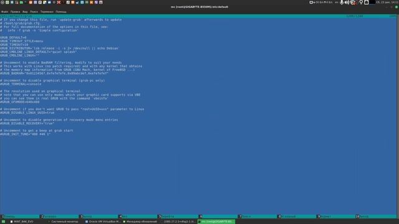Click function key 8 raw mode
Image resolution: width=399 pixels, height=224 pixels.
point(297,217)
